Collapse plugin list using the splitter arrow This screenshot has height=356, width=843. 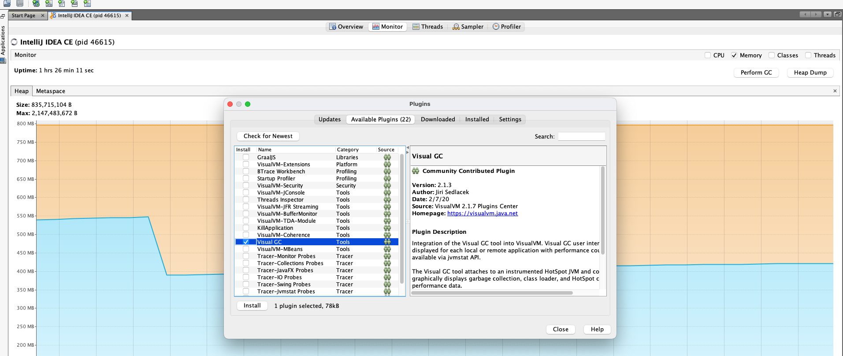pos(408,148)
